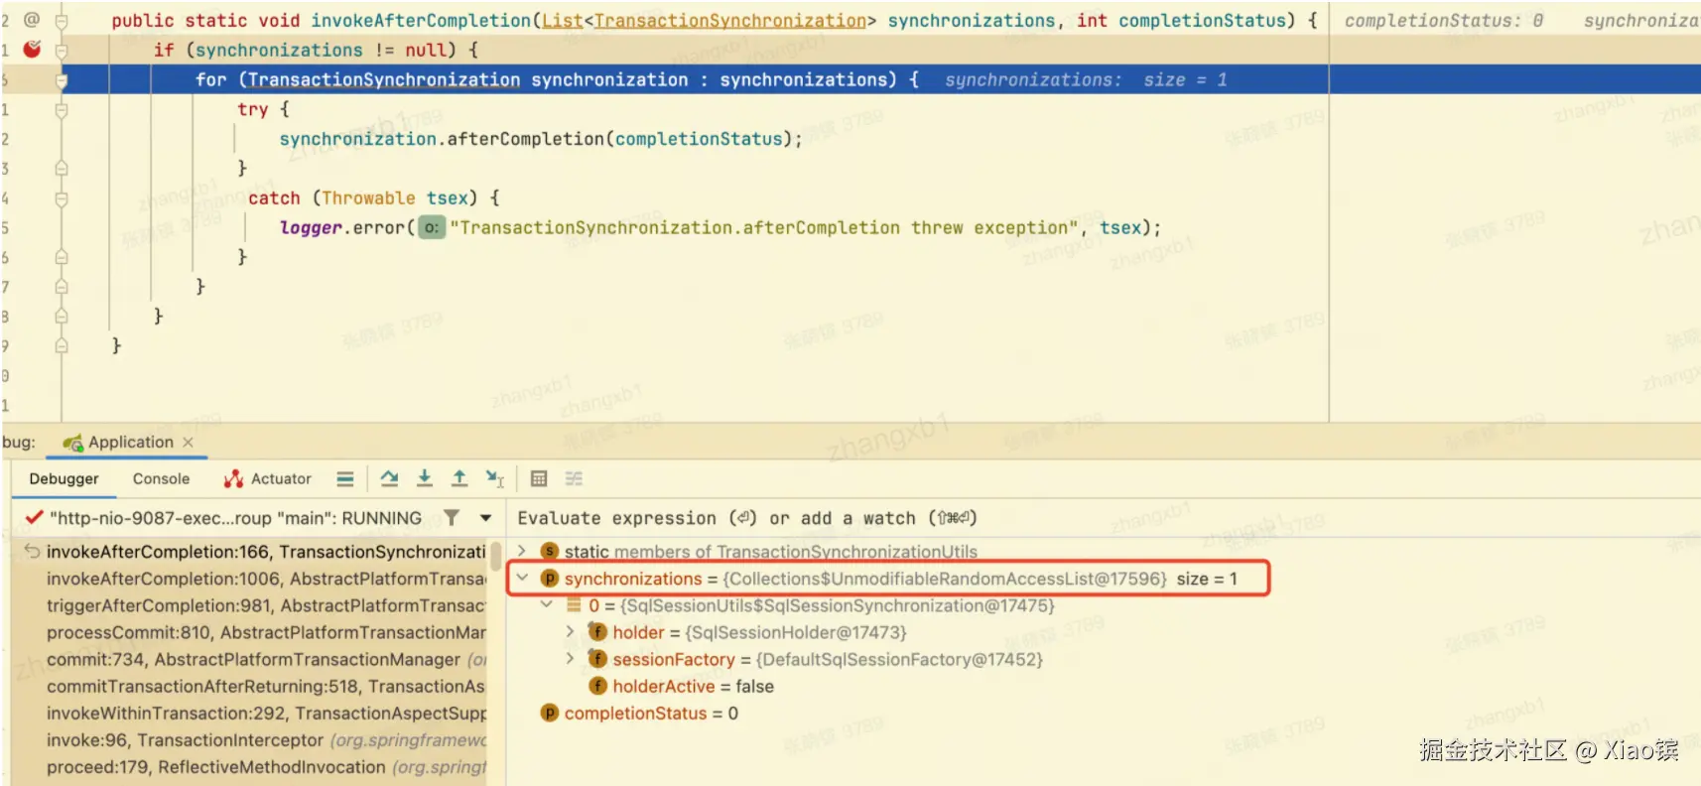Viewport: 1701px width, 786px height.
Task: Click the orange icon beside completionStatus variable
Action: (x=550, y=714)
